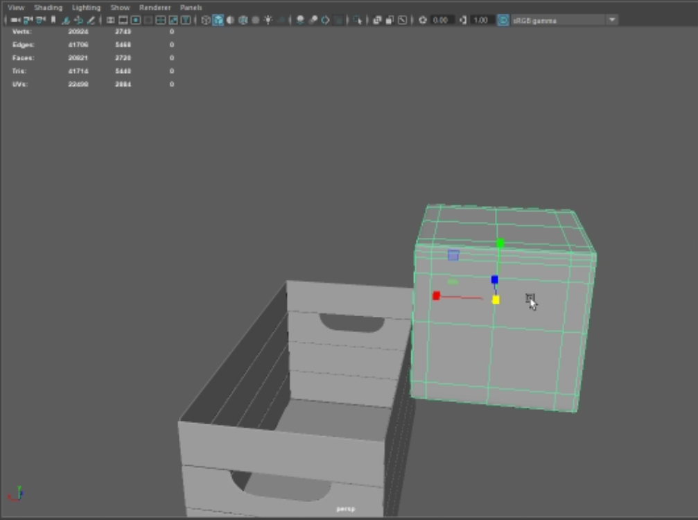Click the isolate select icon

pos(358,20)
